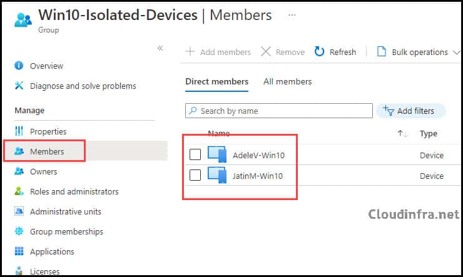Check the AdeleV-Win10 checkbox
The height and width of the screenshot is (277, 463).
(x=195, y=154)
